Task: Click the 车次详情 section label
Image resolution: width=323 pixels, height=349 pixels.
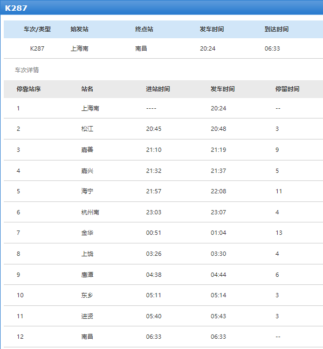Action: (27, 70)
